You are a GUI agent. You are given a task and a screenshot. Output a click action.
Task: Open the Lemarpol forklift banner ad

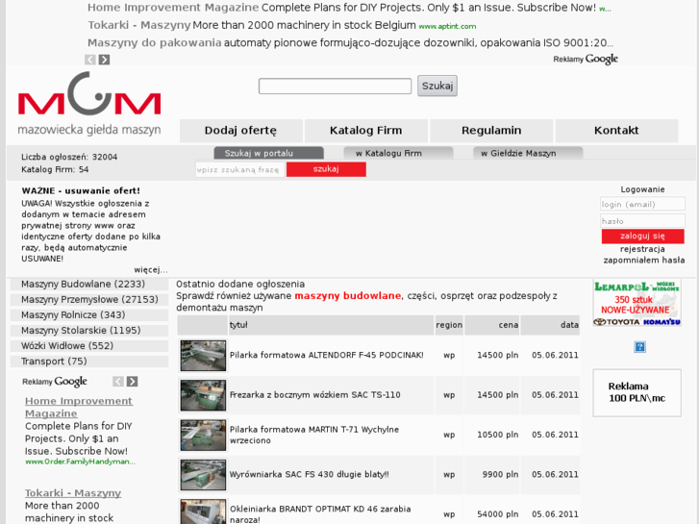click(637, 303)
